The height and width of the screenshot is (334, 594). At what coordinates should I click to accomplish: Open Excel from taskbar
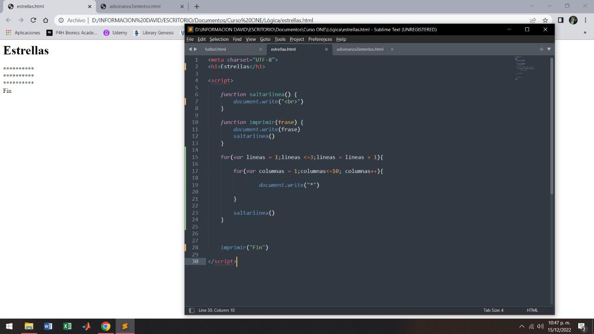(x=67, y=326)
